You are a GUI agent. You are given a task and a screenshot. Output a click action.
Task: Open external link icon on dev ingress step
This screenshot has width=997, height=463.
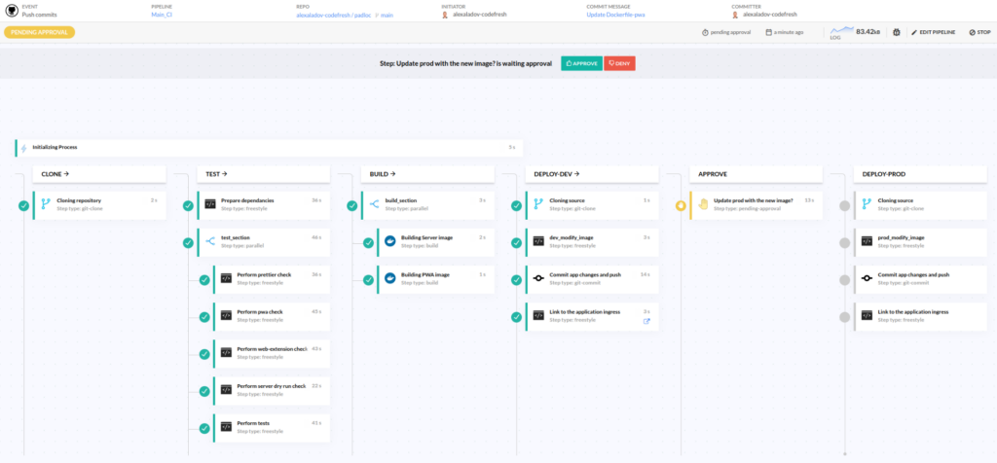(646, 321)
